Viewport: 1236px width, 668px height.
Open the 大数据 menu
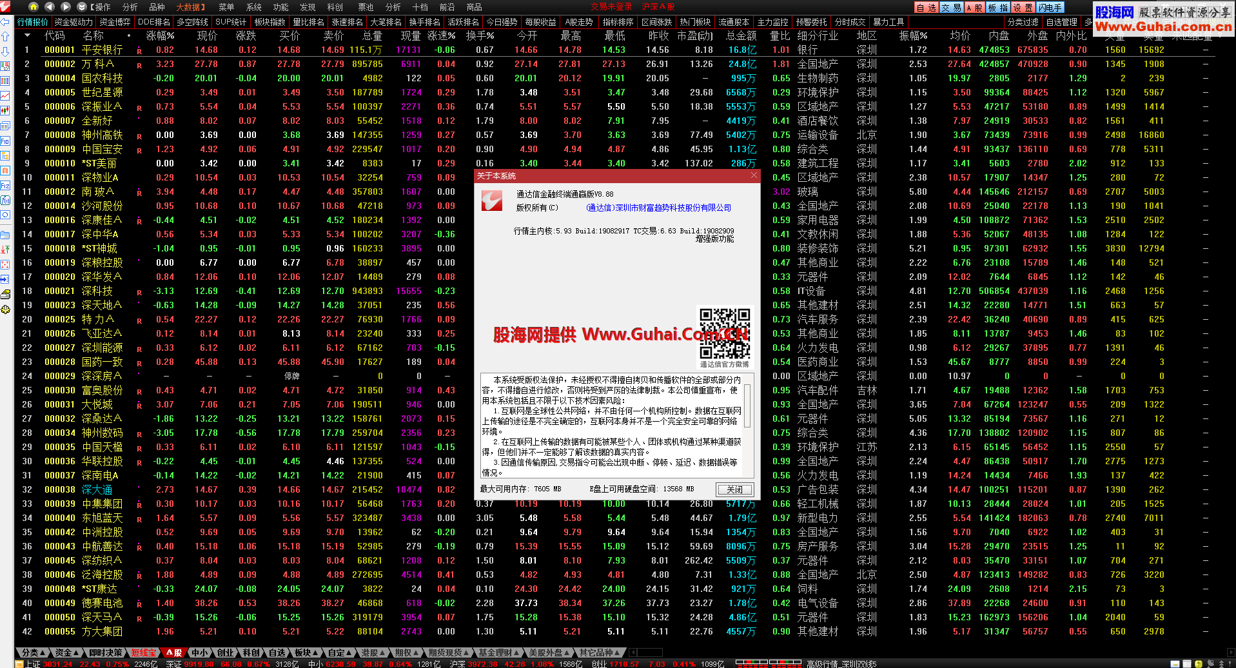click(190, 7)
